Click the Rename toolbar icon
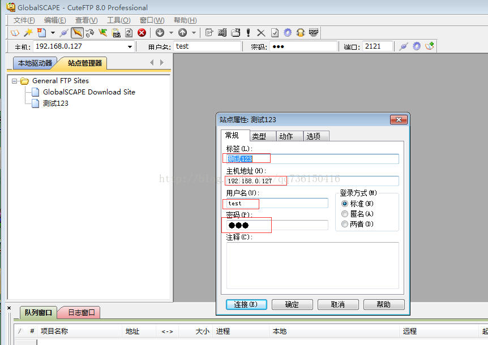Image resolution: width=488 pixels, height=345 pixels. click(x=222, y=33)
